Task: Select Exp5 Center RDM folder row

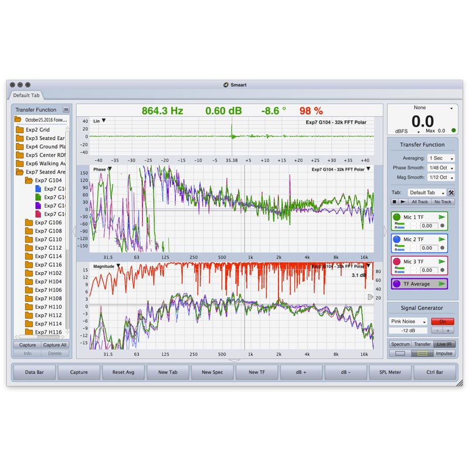Action: [x=40, y=155]
